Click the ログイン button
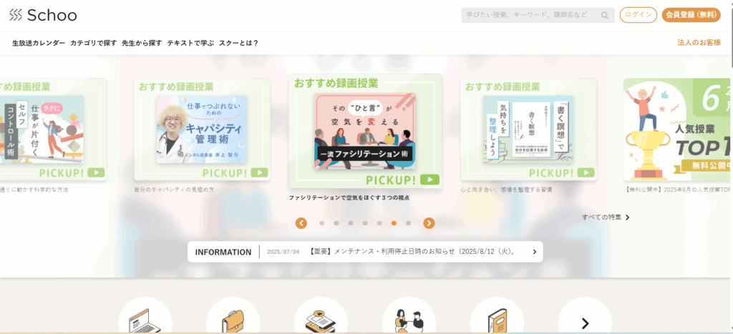This screenshot has height=334, width=733. pyautogui.click(x=638, y=15)
